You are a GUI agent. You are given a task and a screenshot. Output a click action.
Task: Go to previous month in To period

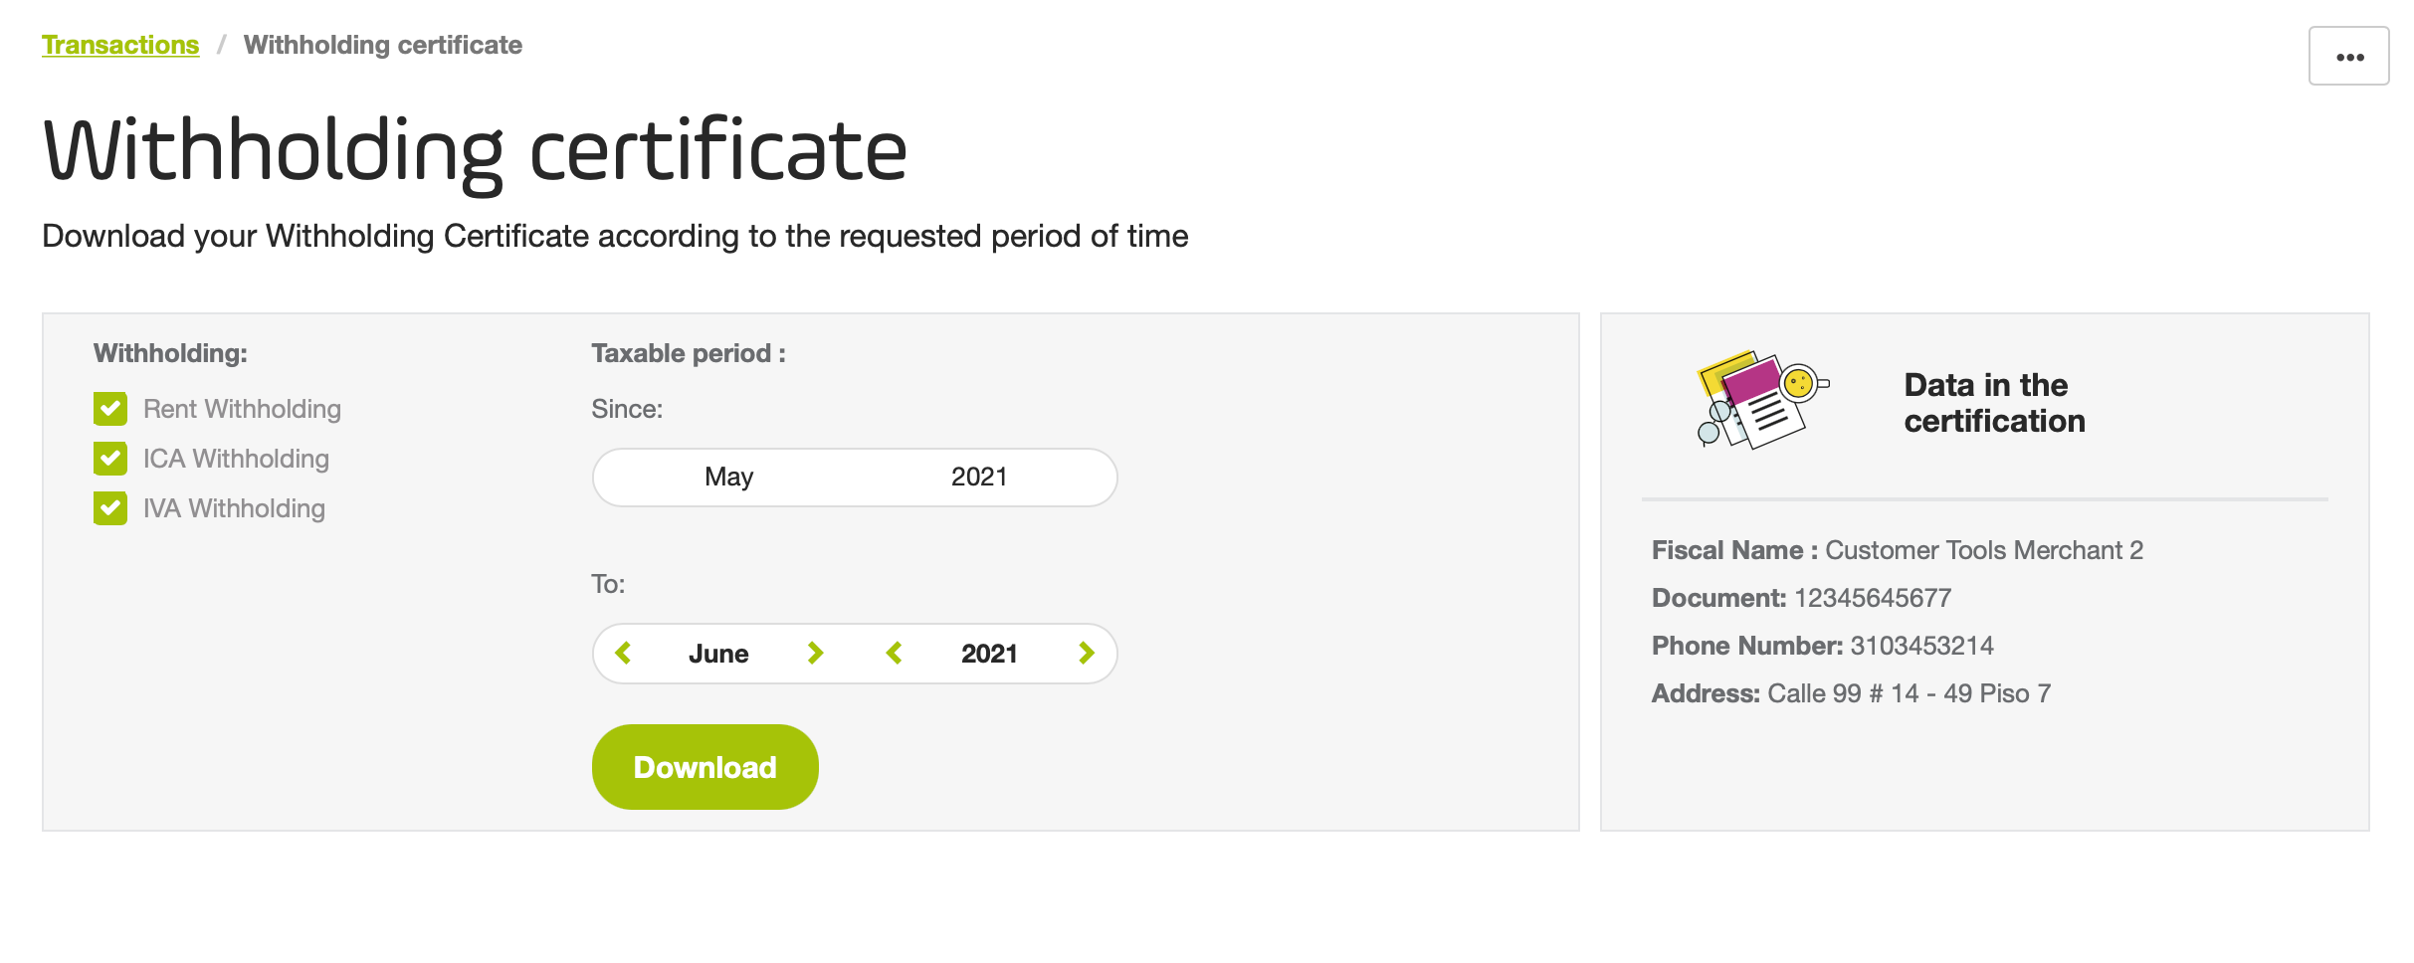624,654
